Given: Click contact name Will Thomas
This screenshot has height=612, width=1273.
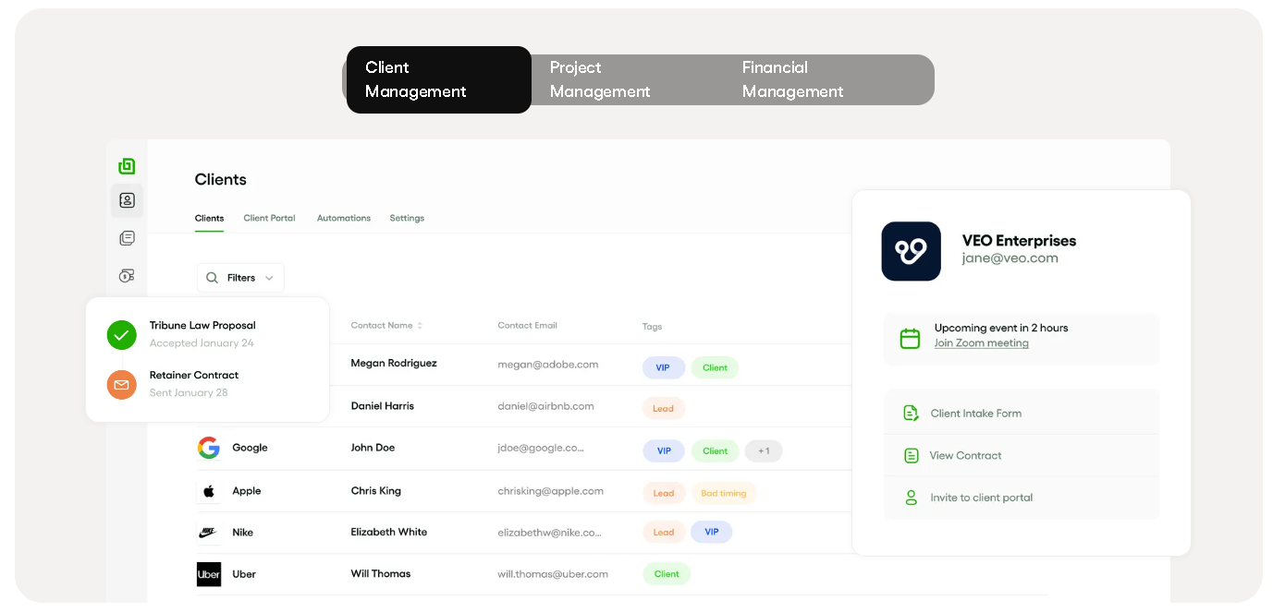Looking at the screenshot, I should (381, 574).
